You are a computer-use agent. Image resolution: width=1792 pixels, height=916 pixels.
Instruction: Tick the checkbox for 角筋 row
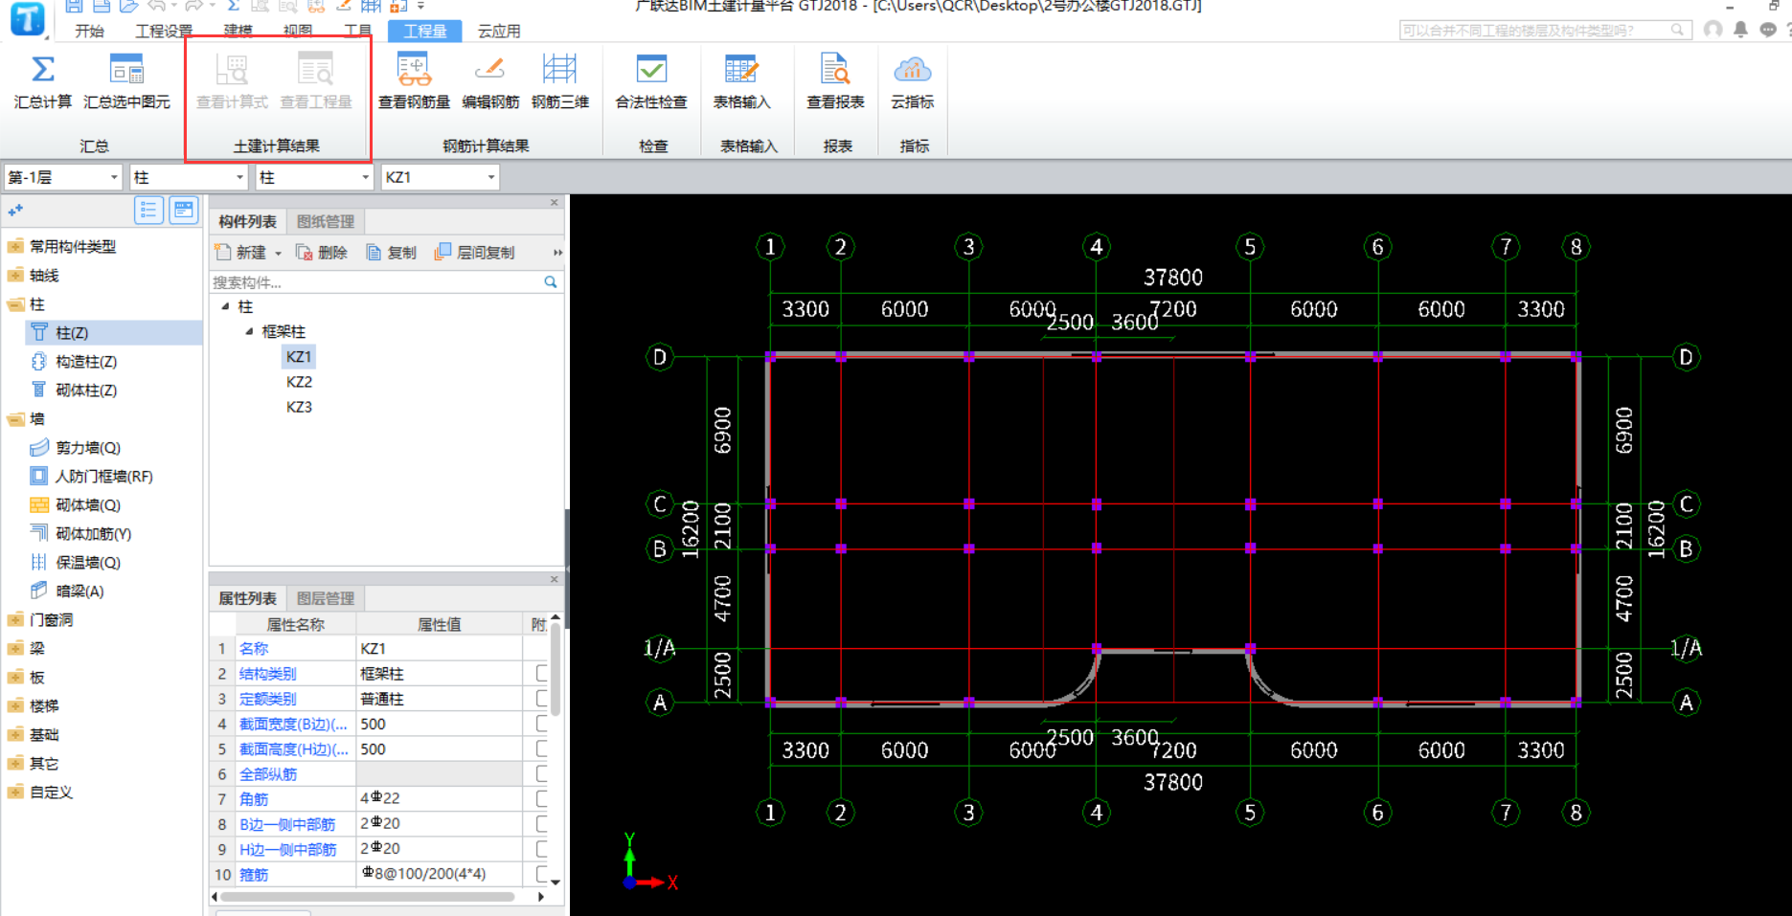542,798
